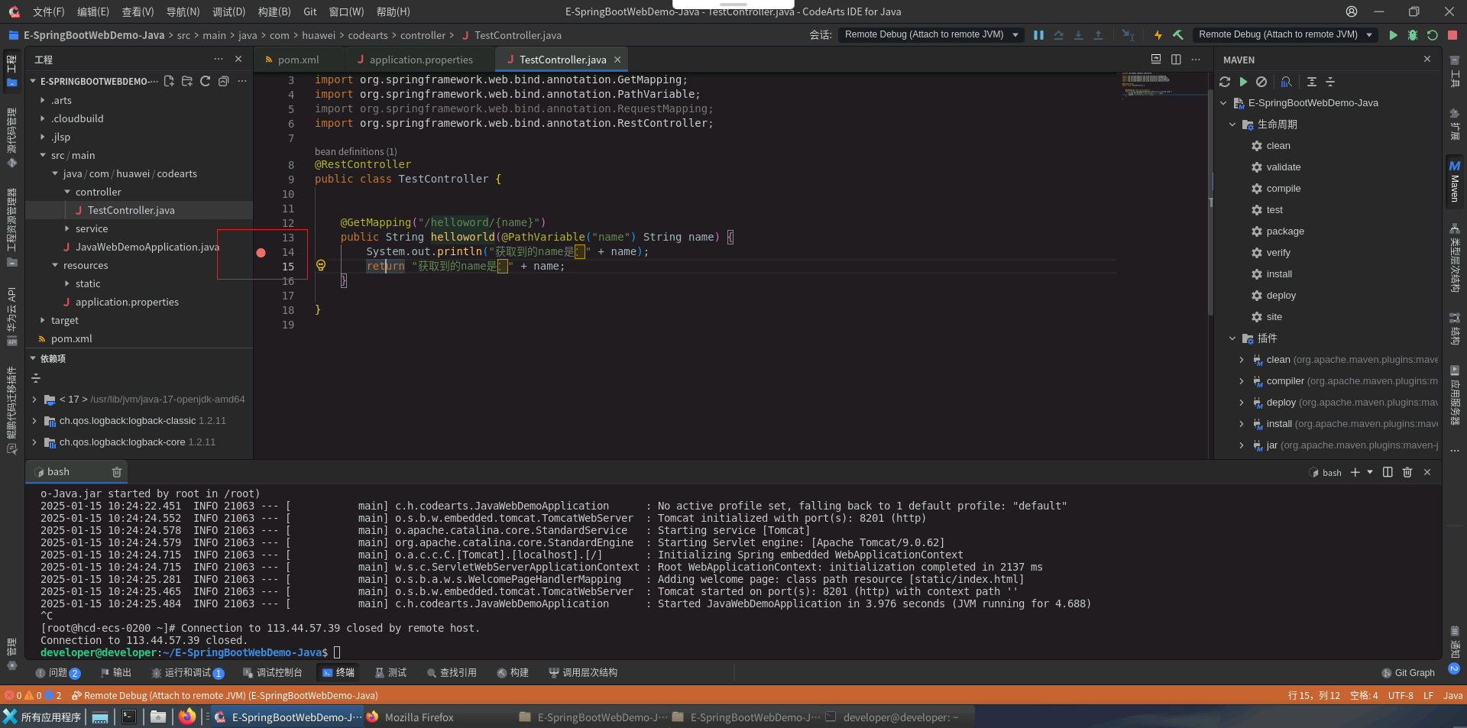This screenshot has height=728, width=1467.
Task: Click the green bug debug icon
Action: click(x=1413, y=35)
